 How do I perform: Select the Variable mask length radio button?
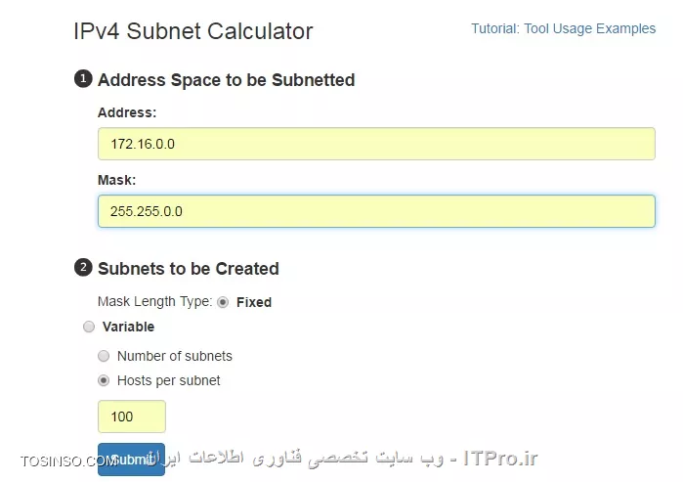click(89, 327)
